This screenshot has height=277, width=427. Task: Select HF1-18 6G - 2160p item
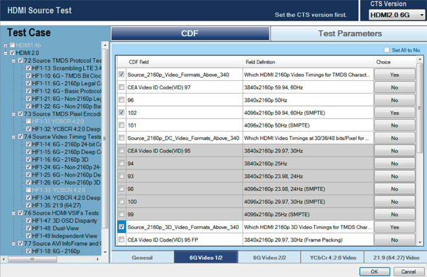click(x=56, y=251)
